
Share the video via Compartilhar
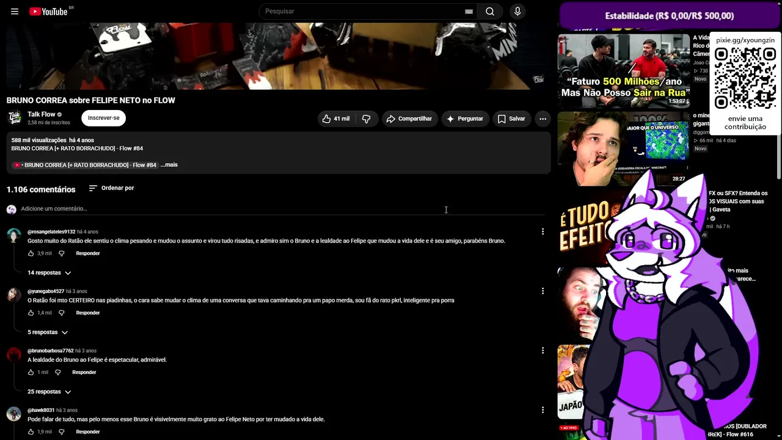coord(409,119)
